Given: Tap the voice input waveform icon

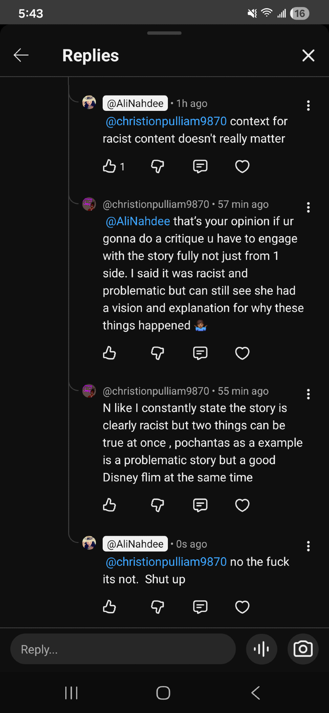Looking at the screenshot, I should (262, 649).
